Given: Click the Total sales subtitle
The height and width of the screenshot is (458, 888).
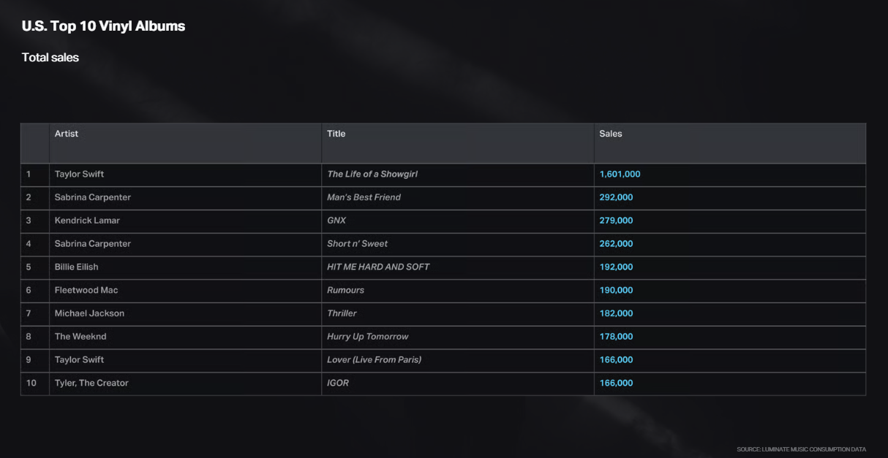Looking at the screenshot, I should click(x=50, y=58).
